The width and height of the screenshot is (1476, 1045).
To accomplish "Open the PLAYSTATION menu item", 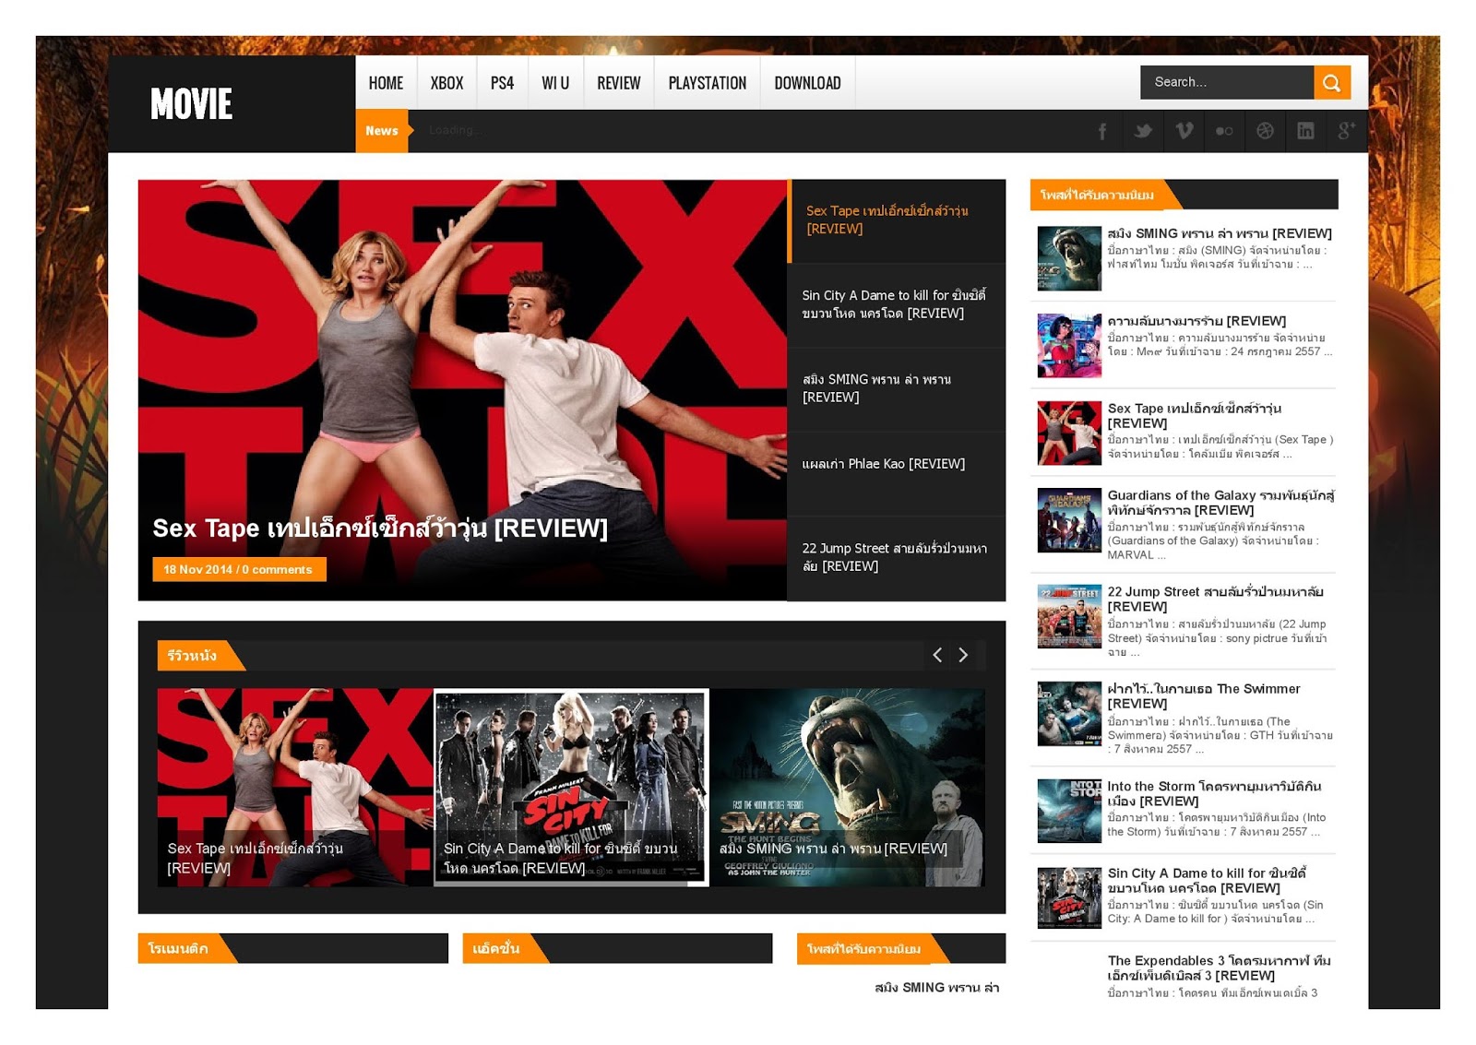I will [708, 83].
